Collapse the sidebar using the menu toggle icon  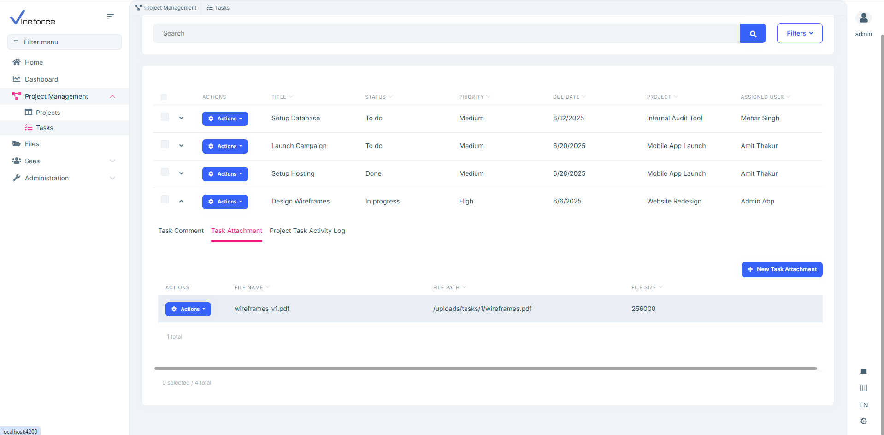pos(110,17)
